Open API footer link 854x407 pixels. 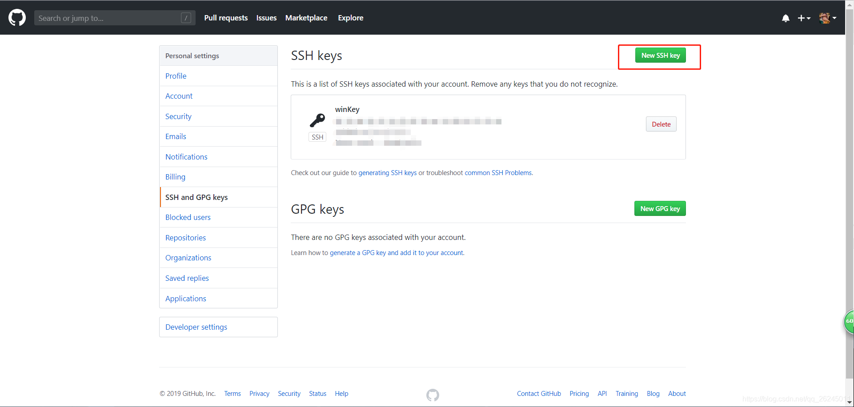pos(602,394)
